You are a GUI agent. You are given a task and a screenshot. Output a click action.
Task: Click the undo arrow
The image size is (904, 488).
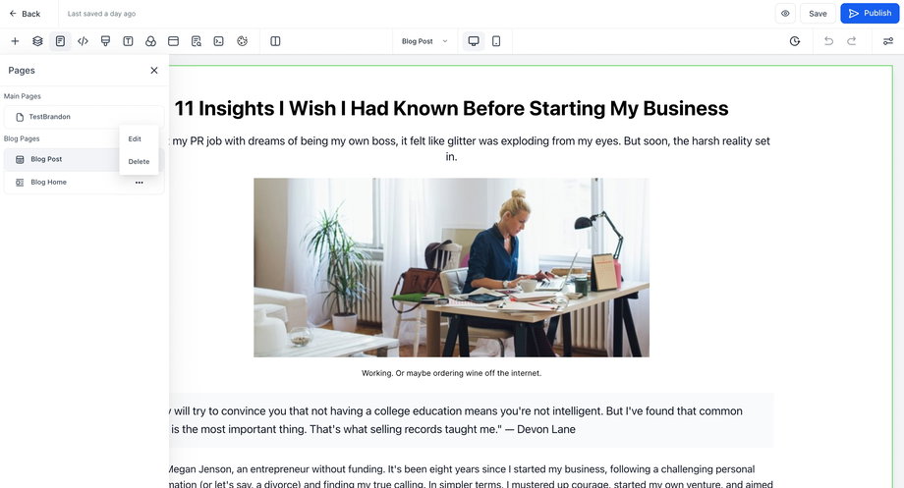(828, 41)
